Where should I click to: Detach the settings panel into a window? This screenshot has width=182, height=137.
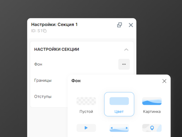[119, 25]
